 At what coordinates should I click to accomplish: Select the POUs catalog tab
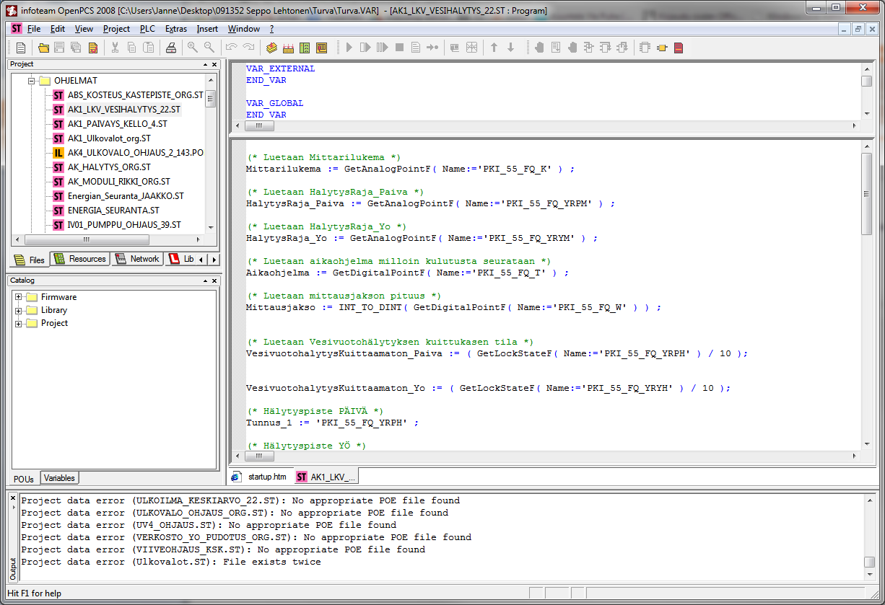(24, 478)
